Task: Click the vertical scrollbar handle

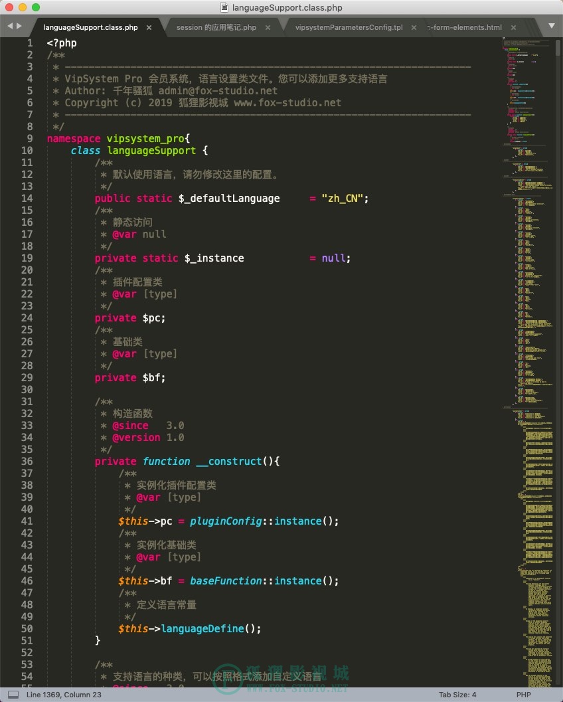Action: tap(558, 48)
